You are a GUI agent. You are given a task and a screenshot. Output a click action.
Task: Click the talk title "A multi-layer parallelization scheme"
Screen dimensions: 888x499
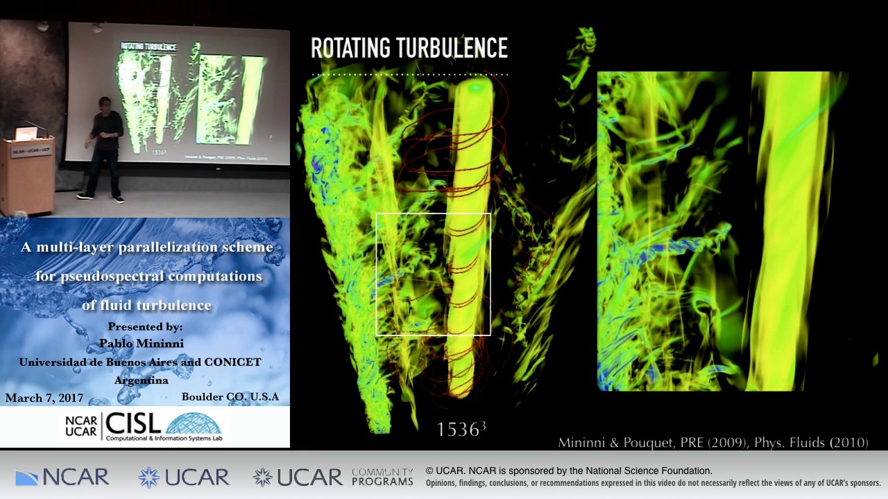[x=147, y=247]
